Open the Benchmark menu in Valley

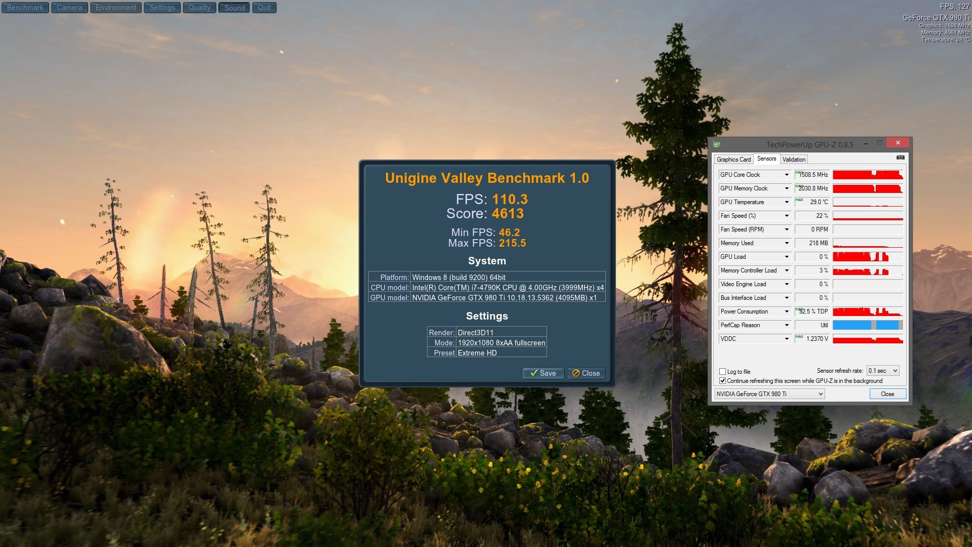pyautogui.click(x=25, y=8)
